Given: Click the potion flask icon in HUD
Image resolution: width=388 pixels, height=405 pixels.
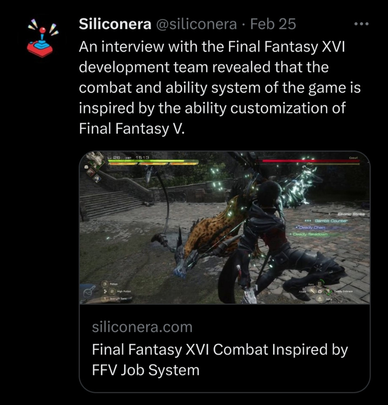Looking at the screenshot, I should point(90,292).
